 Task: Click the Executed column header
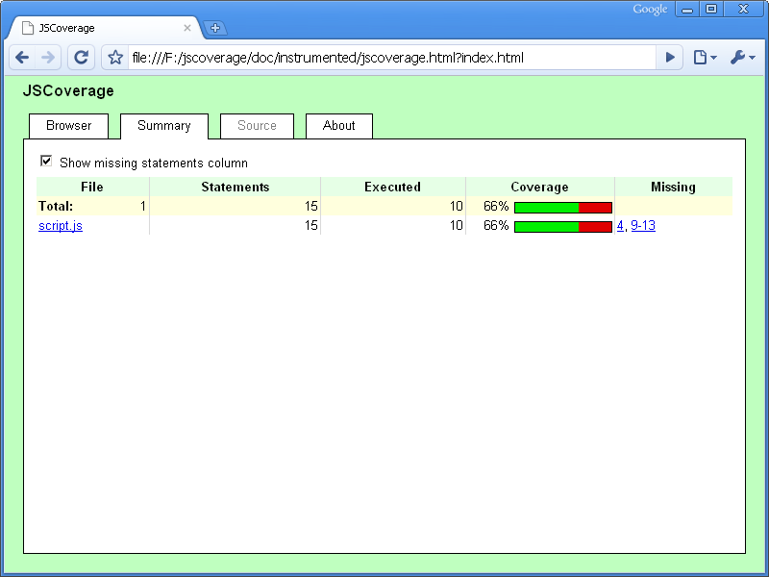pyautogui.click(x=393, y=187)
